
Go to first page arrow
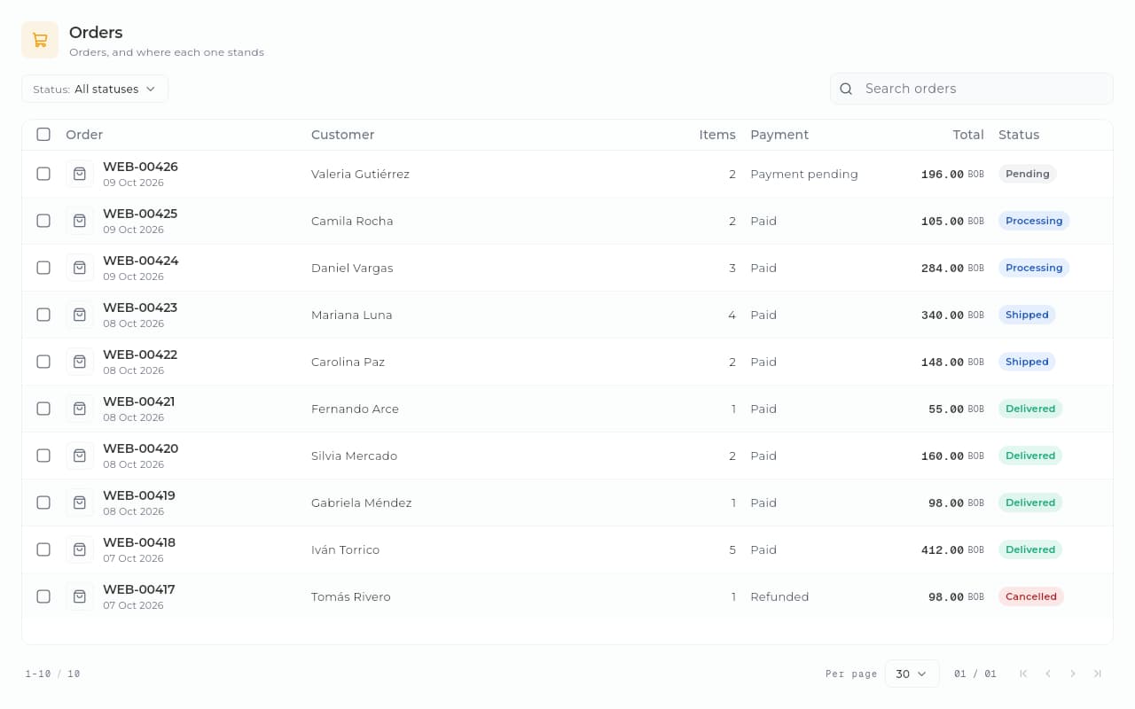1023,674
